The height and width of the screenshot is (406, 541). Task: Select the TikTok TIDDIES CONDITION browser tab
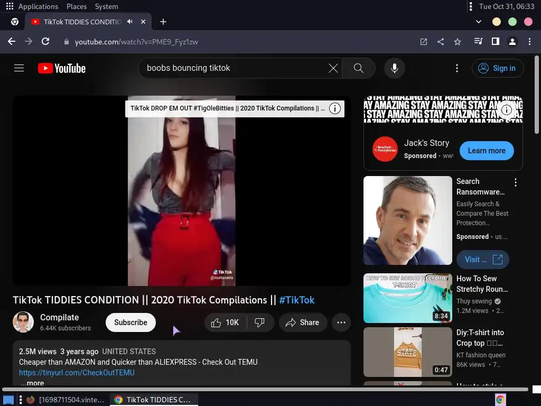[83, 22]
